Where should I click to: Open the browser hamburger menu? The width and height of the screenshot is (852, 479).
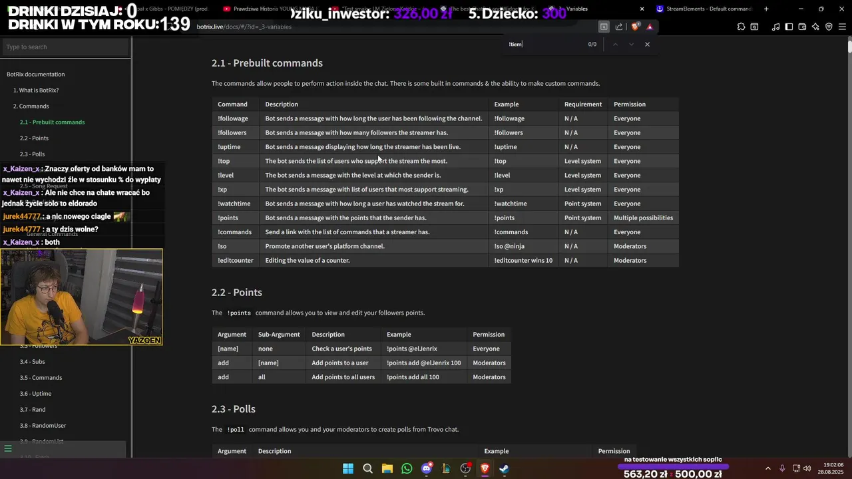tap(842, 27)
